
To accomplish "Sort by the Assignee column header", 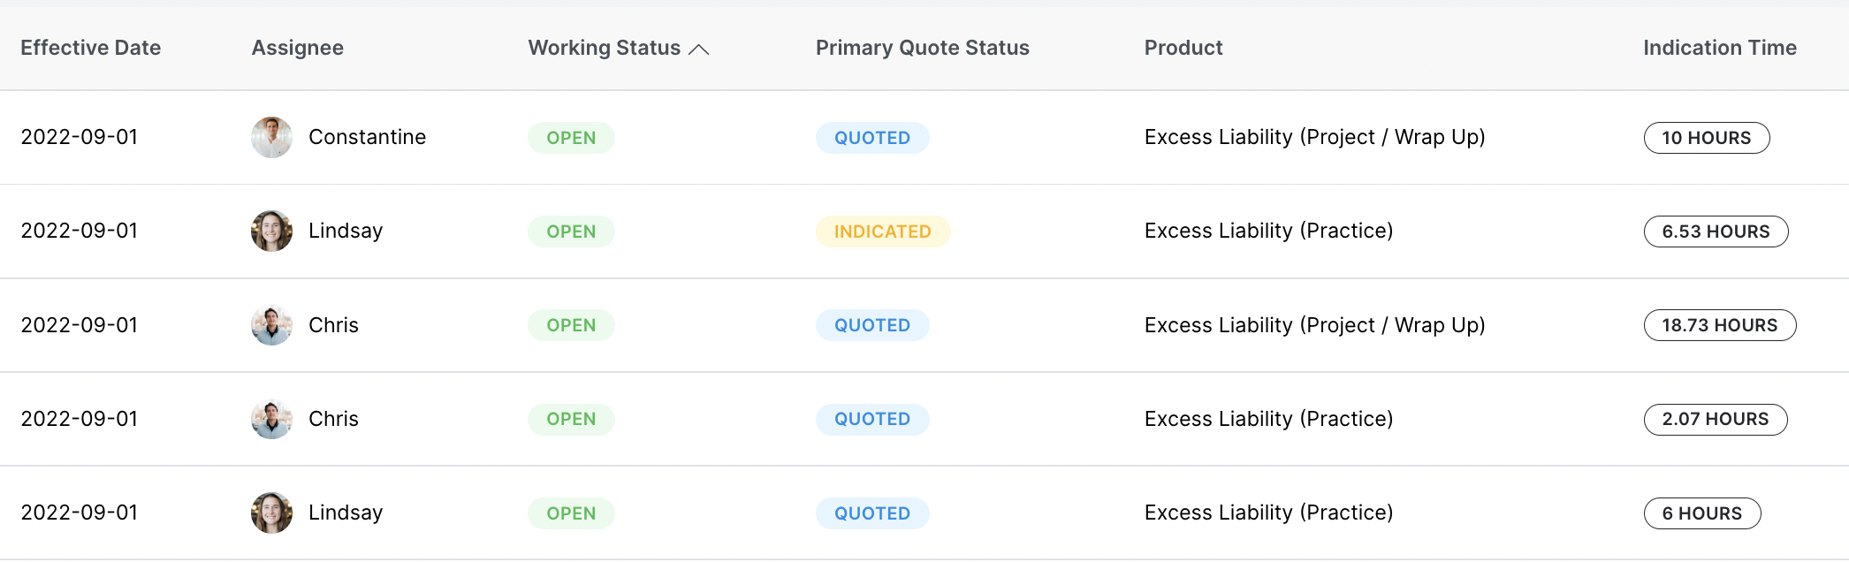I will [x=298, y=48].
